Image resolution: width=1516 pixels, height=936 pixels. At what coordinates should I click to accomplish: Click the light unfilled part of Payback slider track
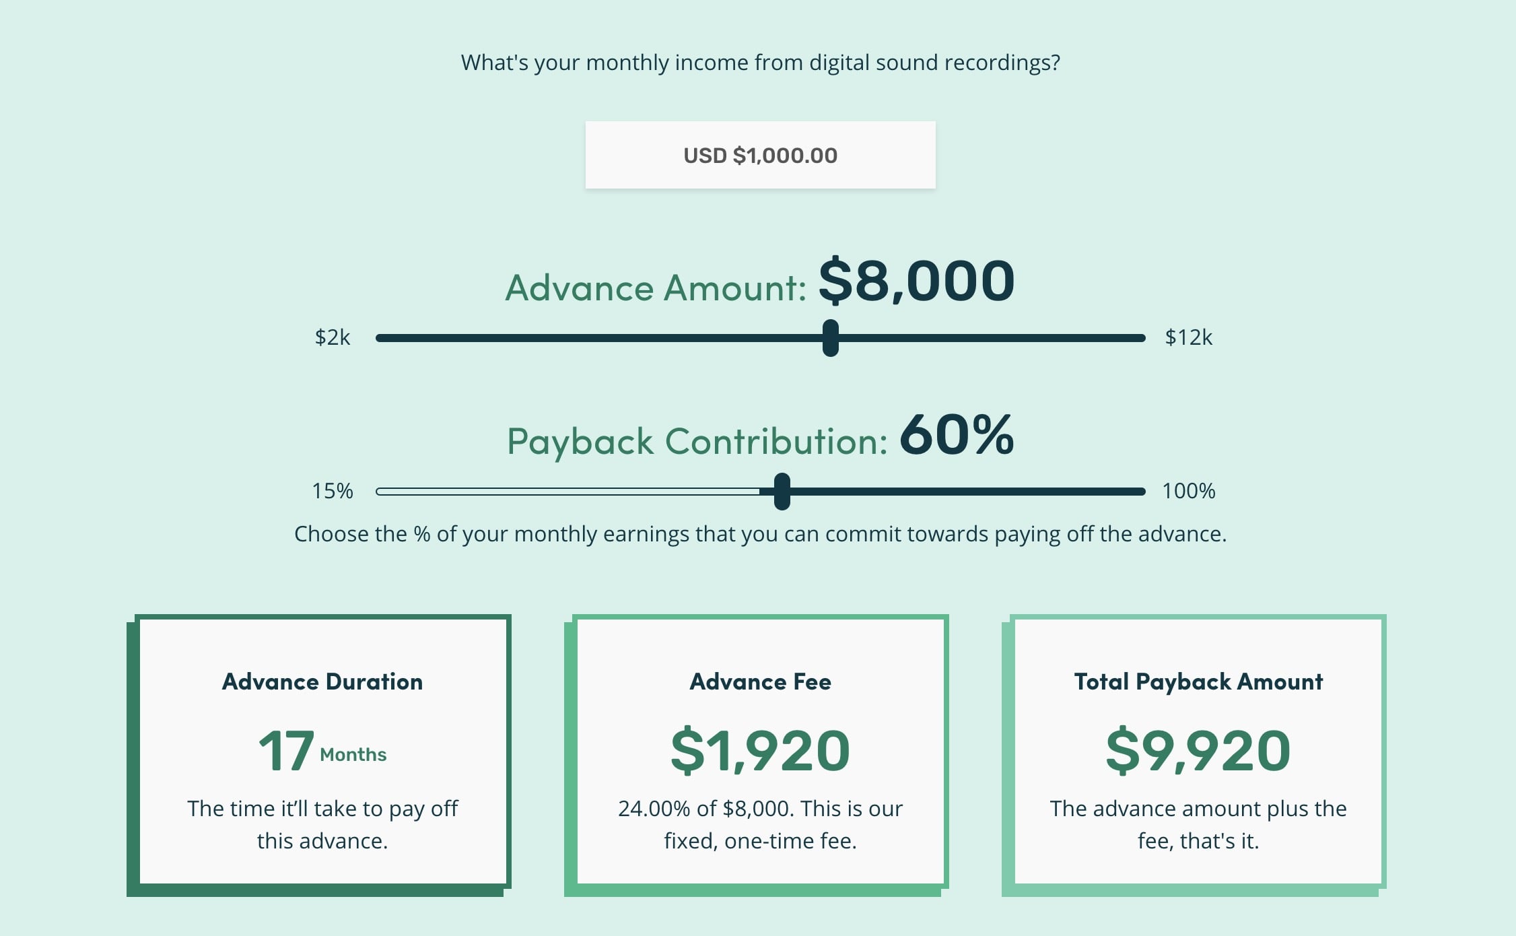565,492
